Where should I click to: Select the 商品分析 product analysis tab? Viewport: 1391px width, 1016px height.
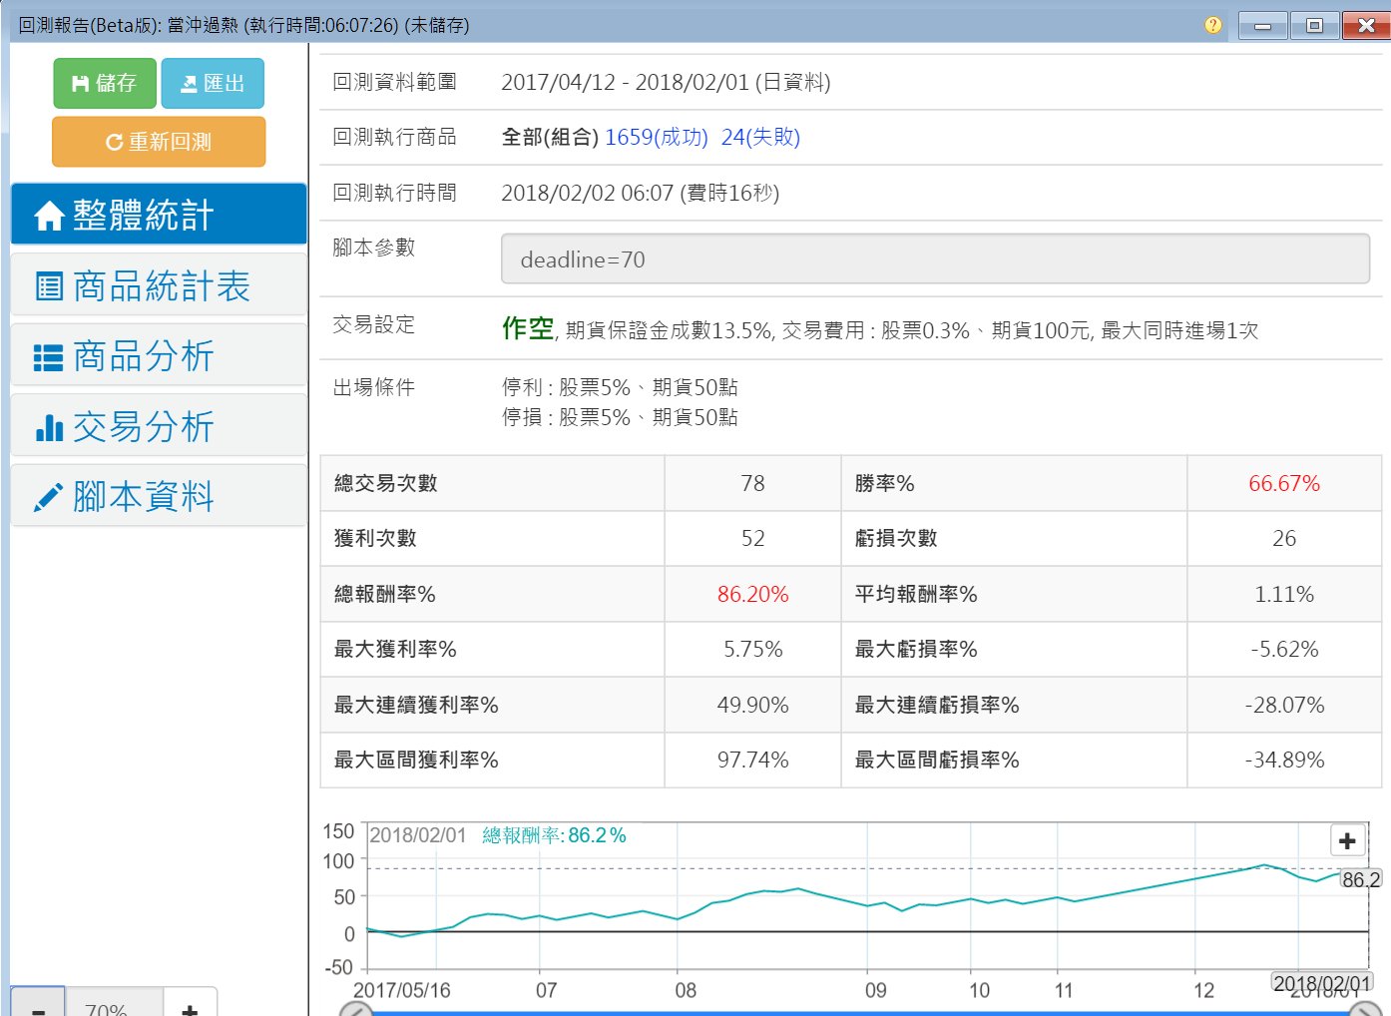pyautogui.click(x=159, y=355)
